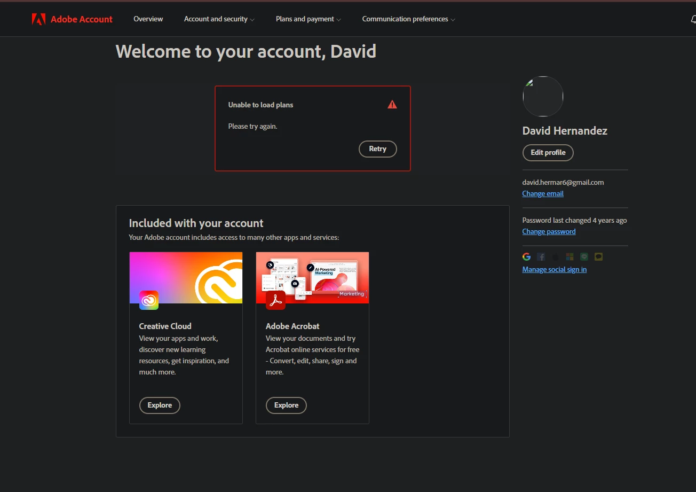Click the 'Included with your account' heading
Viewport: 696px width, 492px height.
[x=196, y=223]
